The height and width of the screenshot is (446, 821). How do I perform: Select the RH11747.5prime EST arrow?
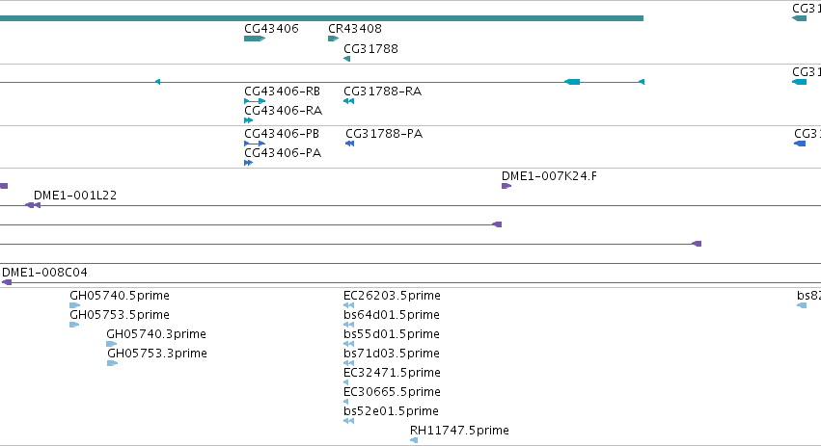coord(414,441)
